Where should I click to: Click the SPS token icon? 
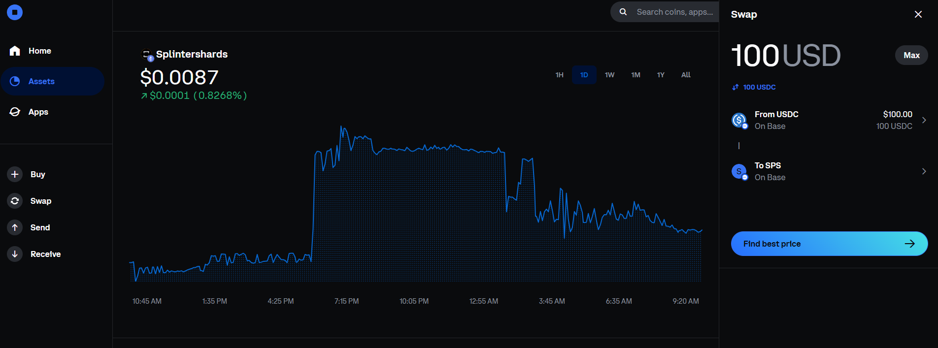[739, 171]
